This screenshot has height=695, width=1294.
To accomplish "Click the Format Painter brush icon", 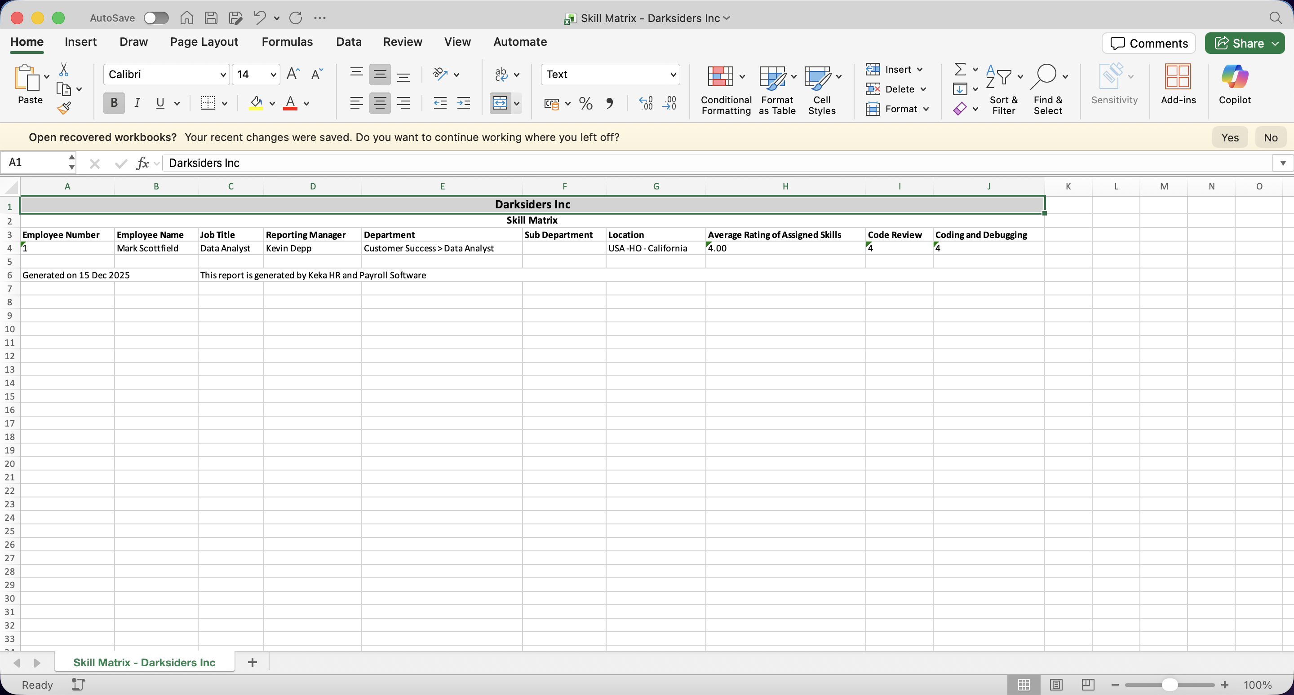I will pos(64,108).
